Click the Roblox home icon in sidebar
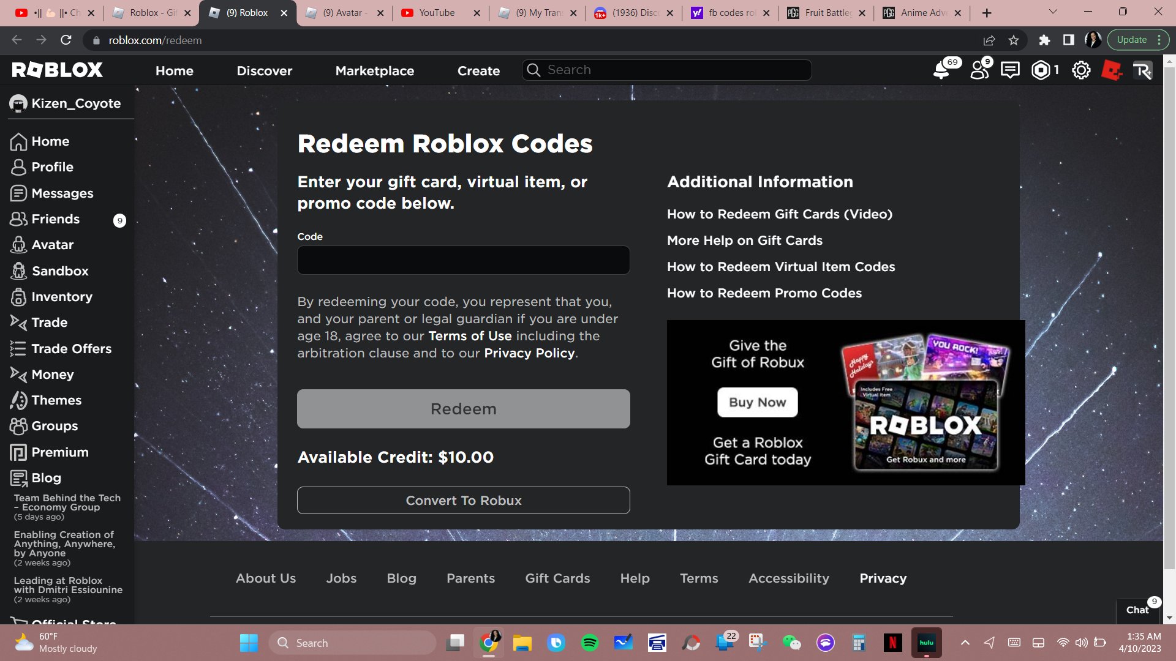Screen dimensions: 1176x661 pyautogui.click(x=18, y=141)
